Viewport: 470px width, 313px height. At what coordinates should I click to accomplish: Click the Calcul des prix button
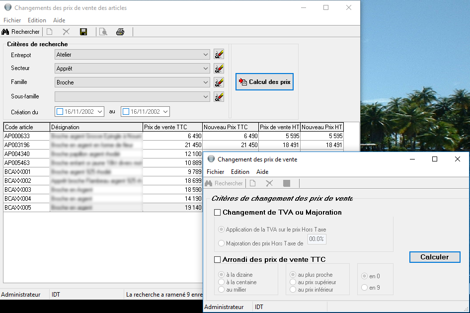click(x=264, y=82)
